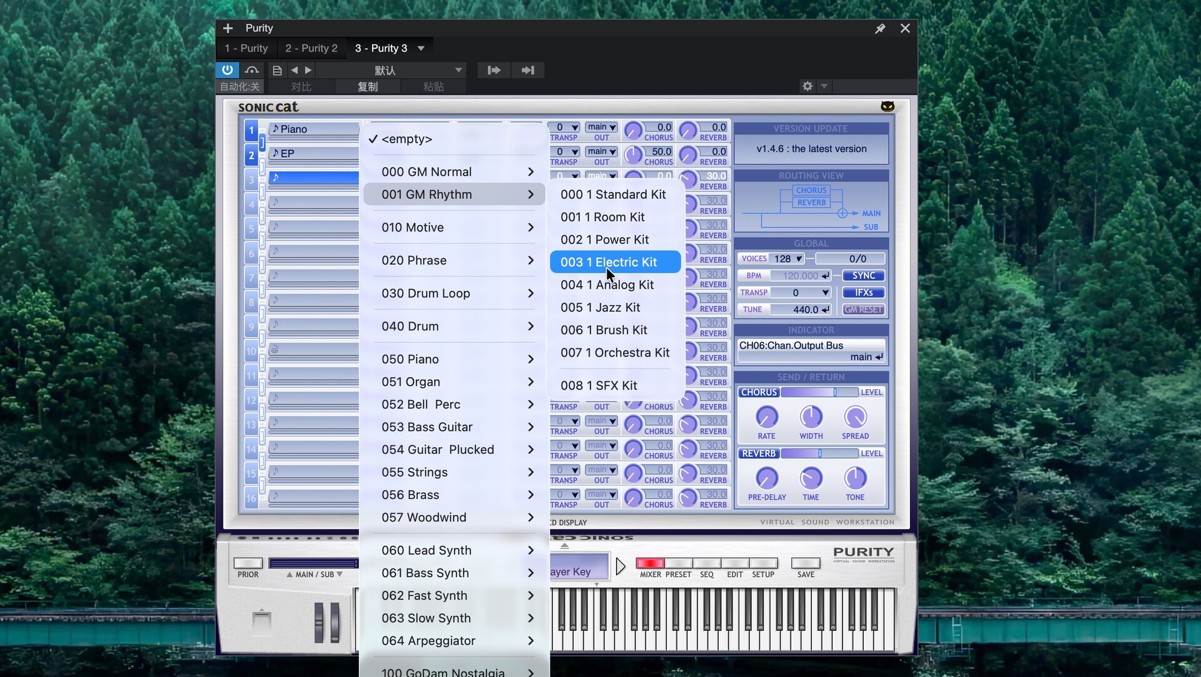Open the VOICES 128 dropdown

(x=788, y=259)
